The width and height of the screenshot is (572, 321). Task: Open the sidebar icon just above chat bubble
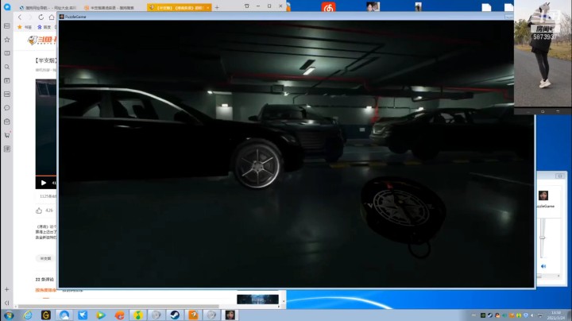click(7, 94)
